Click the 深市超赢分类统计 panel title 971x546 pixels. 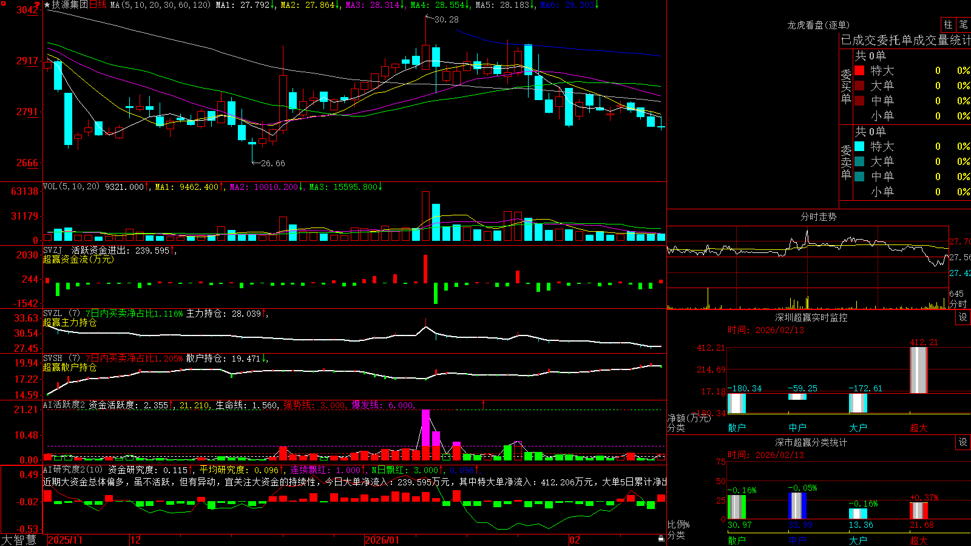811,442
